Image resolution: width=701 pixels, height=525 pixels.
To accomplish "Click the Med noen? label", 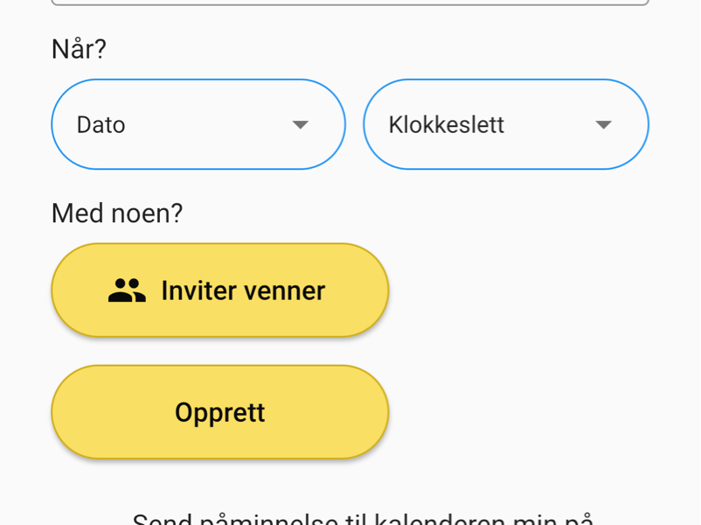I will [x=117, y=213].
